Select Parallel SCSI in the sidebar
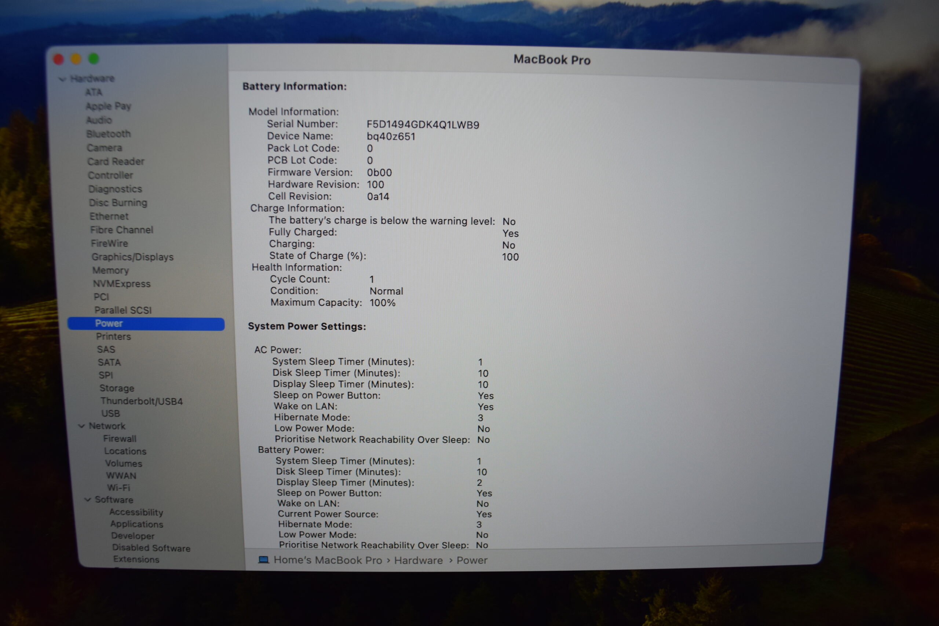Viewport: 939px width, 626px height. (x=123, y=310)
